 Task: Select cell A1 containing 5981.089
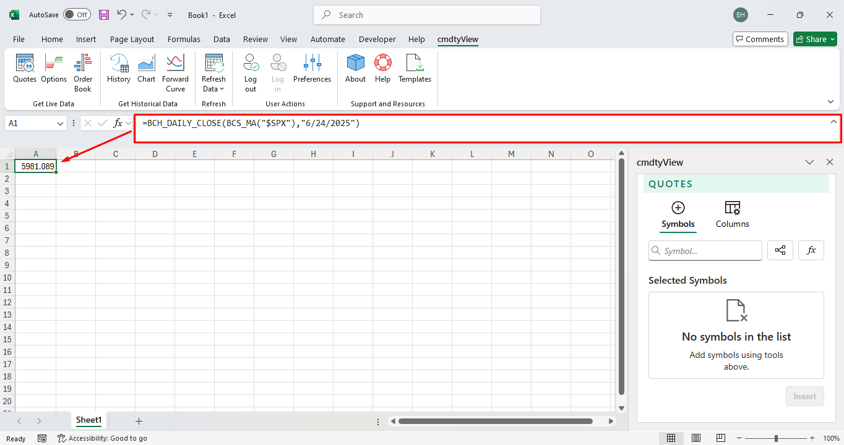tap(36, 166)
